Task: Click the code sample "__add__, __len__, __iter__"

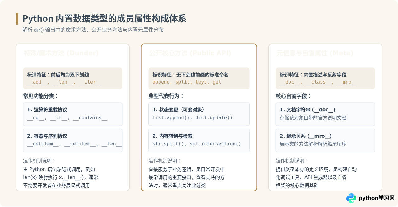Action: [x=64, y=82]
